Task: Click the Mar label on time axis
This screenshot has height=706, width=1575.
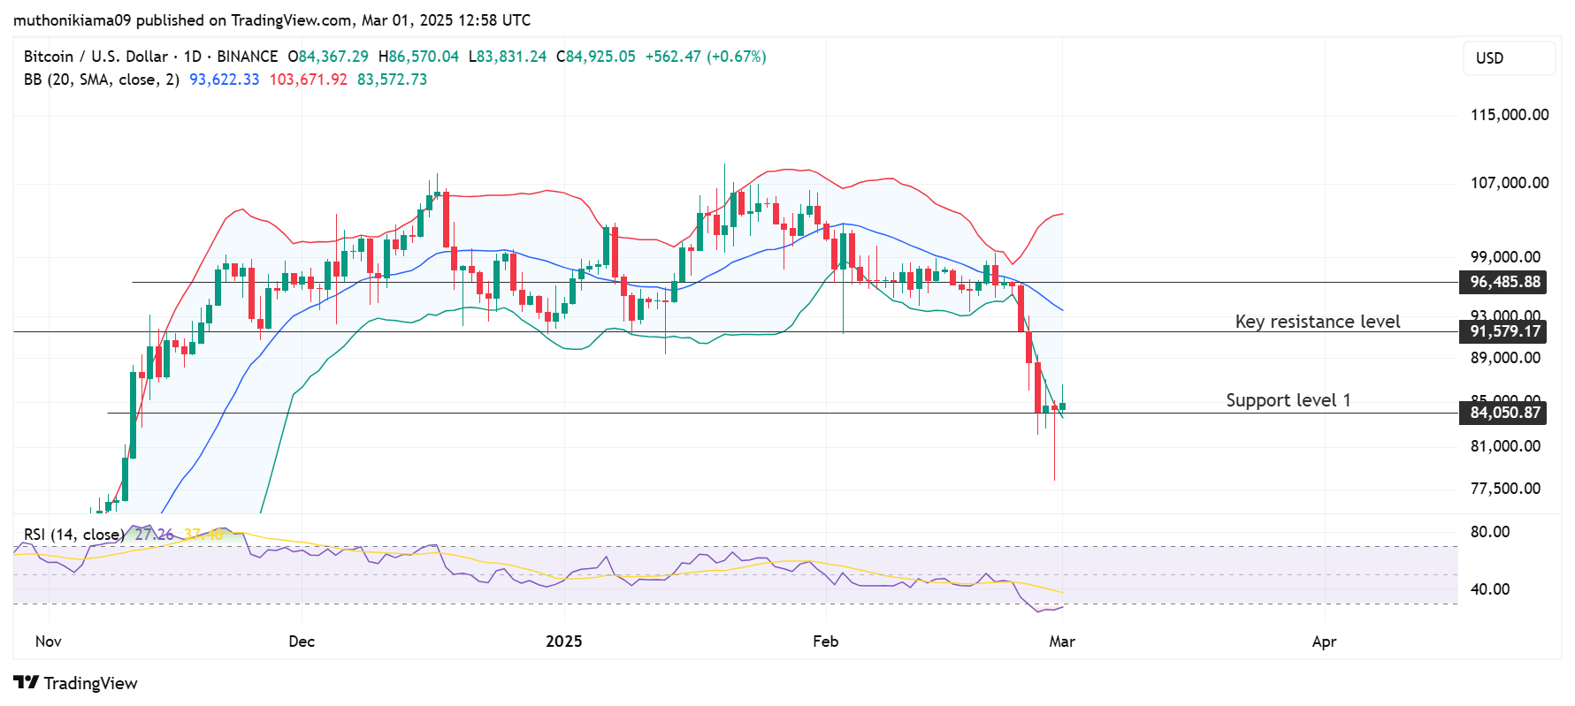Action: [x=1061, y=641]
